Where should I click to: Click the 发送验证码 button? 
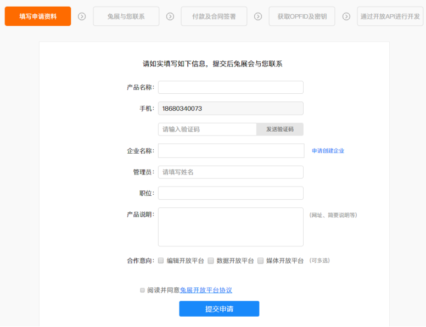pos(280,129)
